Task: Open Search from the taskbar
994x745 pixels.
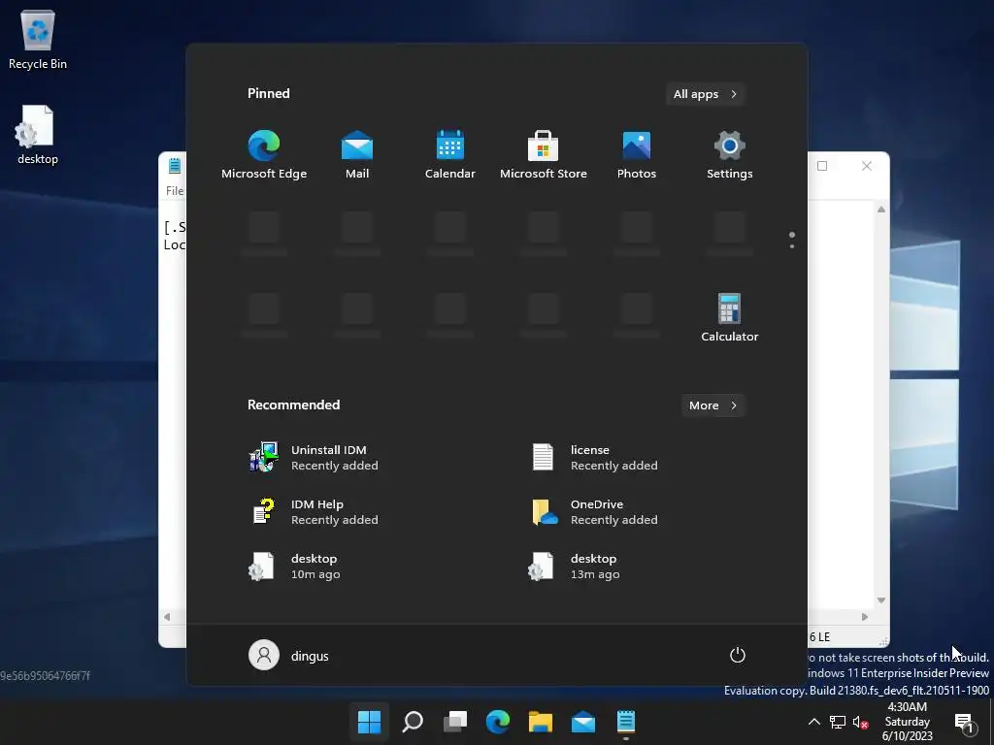Action: (412, 721)
